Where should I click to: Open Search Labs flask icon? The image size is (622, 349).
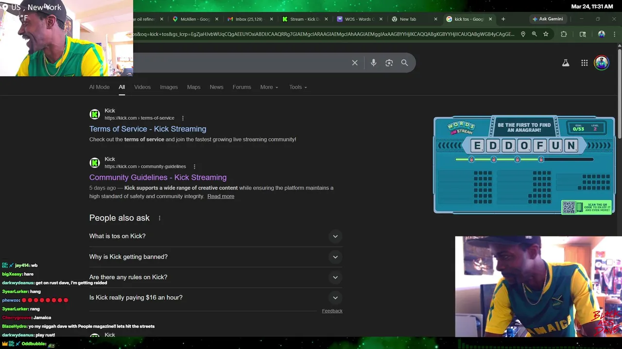[x=566, y=63]
